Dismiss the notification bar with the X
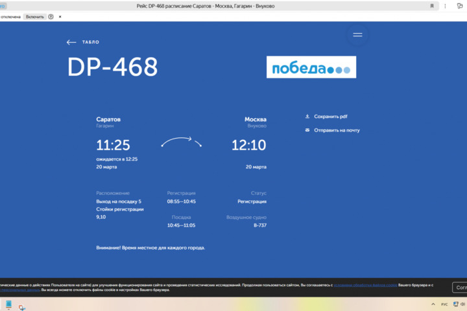Viewport: 467px width, 311px height. pyautogui.click(x=60, y=17)
